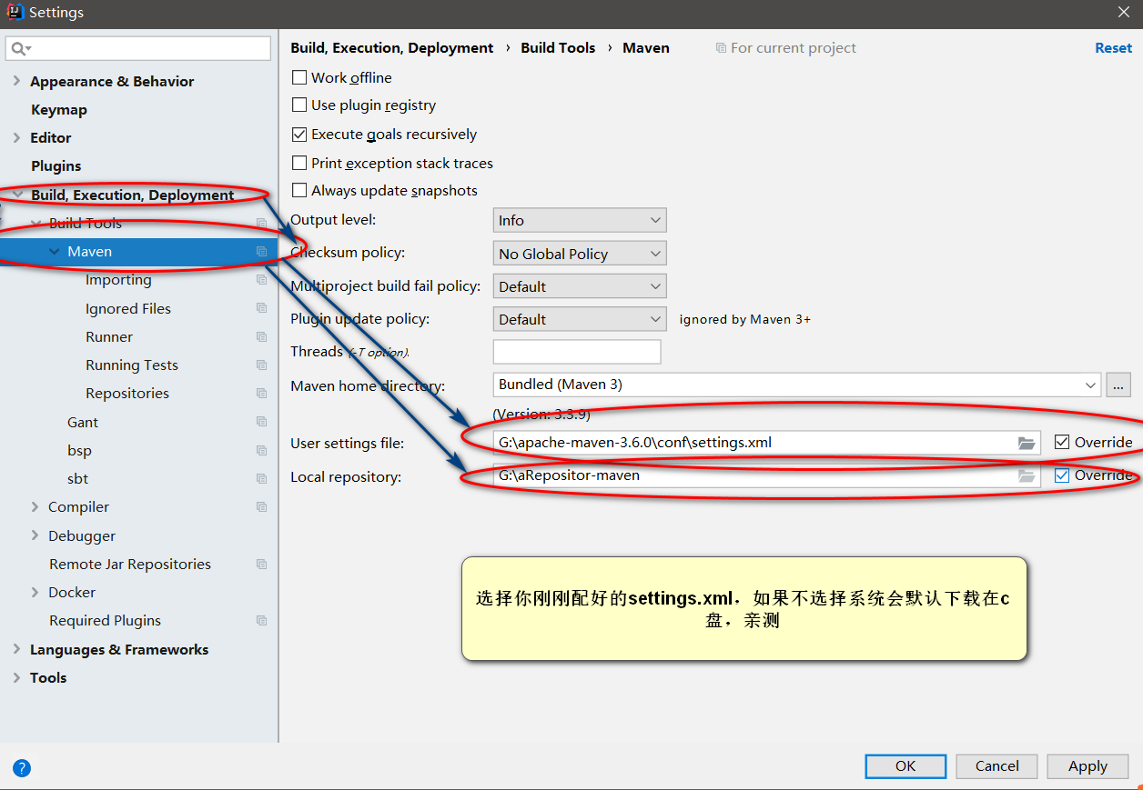
Task: Click the project-level icon beside Runner
Action: (261, 336)
